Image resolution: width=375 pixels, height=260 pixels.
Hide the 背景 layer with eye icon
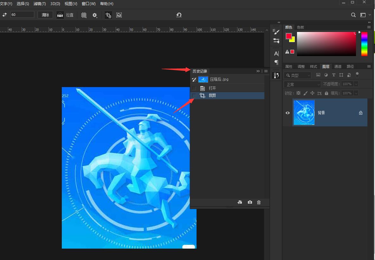click(x=288, y=113)
